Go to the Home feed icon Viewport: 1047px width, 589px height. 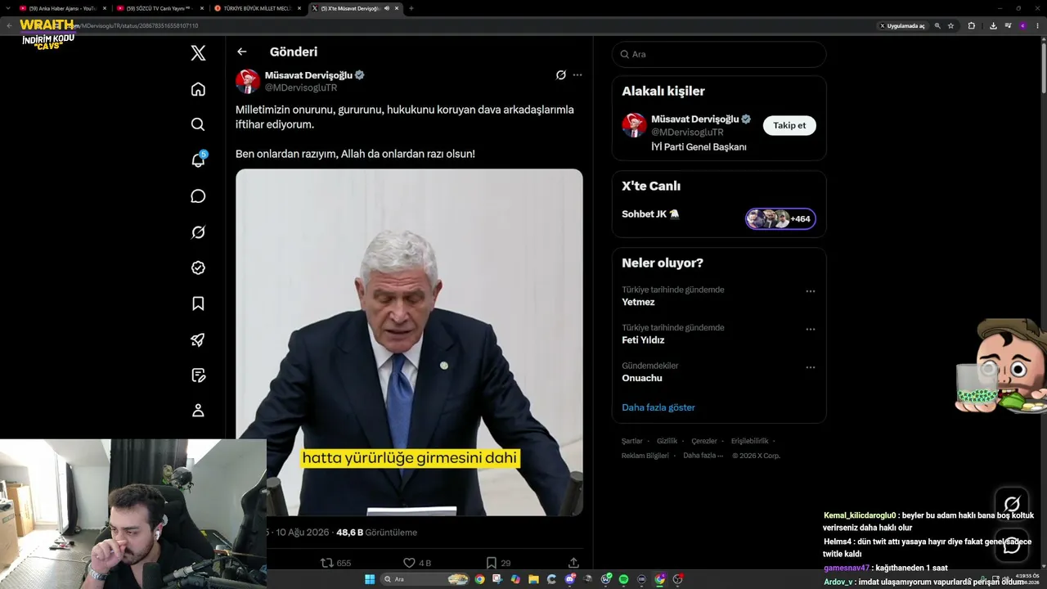point(198,89)
